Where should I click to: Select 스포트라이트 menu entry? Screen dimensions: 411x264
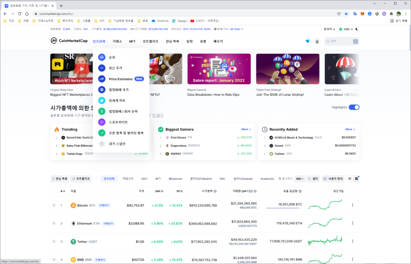click(118, 122)
